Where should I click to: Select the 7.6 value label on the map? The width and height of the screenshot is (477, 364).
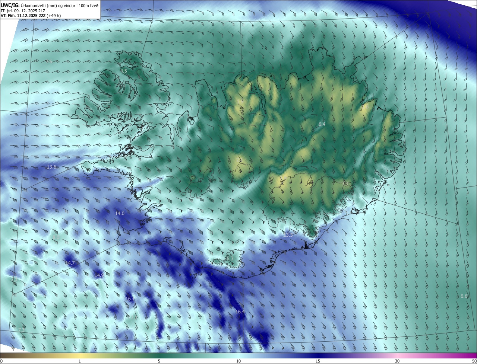pyautogui.click(x=49, y=62)
